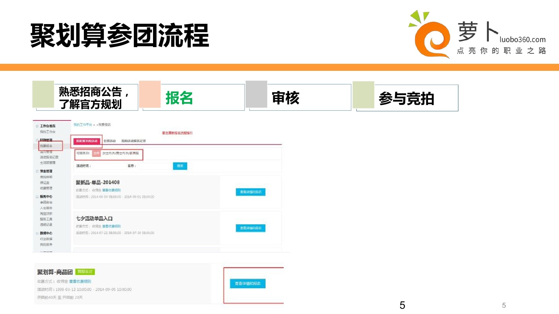
Task: Switch to the 全部活动 tab
Action: pos(110,141)
